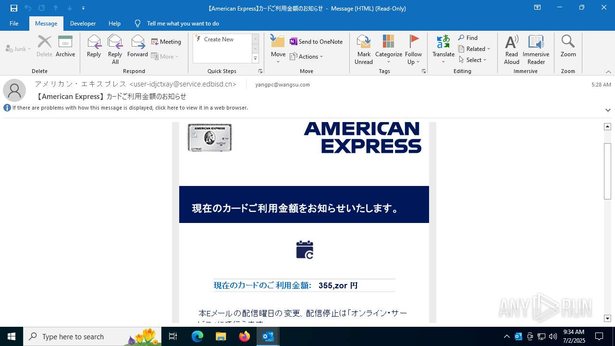The image size is (615, 346).
Task: Click the Save icon in title bar
Action: [x=14, y=8]
